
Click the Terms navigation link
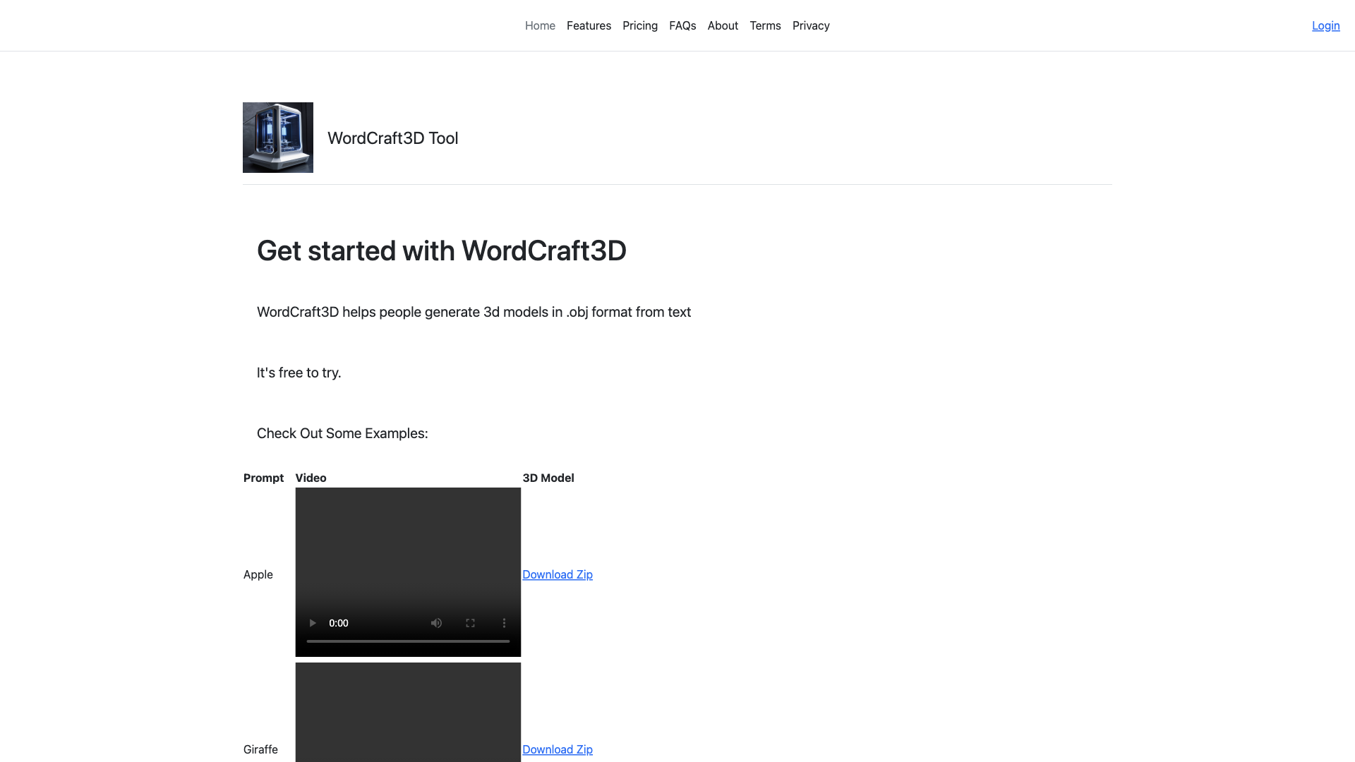[x=765, y=25]
